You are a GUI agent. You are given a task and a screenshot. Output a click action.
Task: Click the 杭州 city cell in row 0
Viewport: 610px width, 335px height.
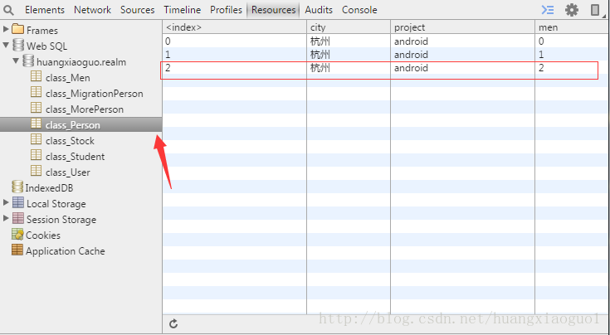(x=349, y=41)
